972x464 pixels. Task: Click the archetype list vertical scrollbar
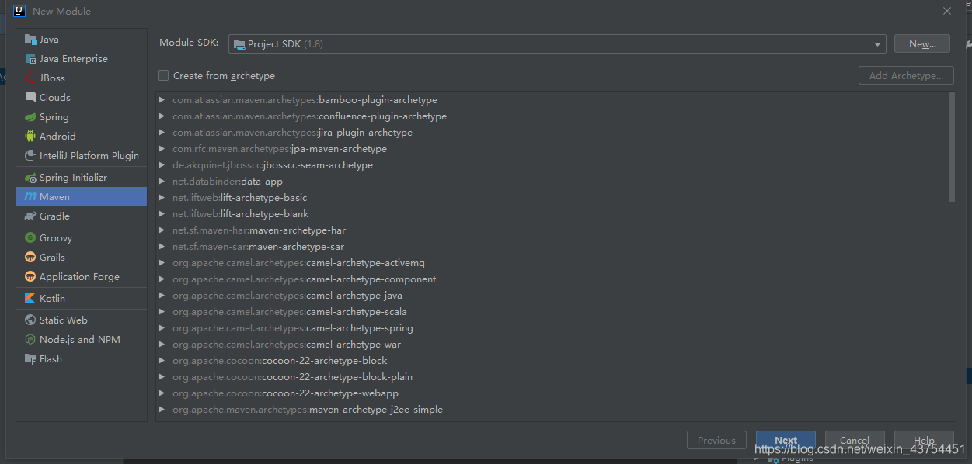[x=952, y=147]
